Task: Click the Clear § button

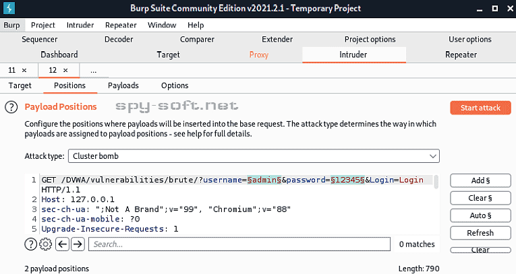Action: click(480, 198)
